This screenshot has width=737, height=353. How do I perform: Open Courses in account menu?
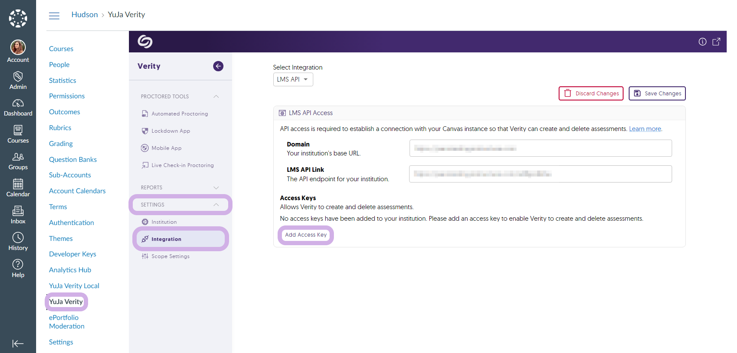[x=61, y=49]
